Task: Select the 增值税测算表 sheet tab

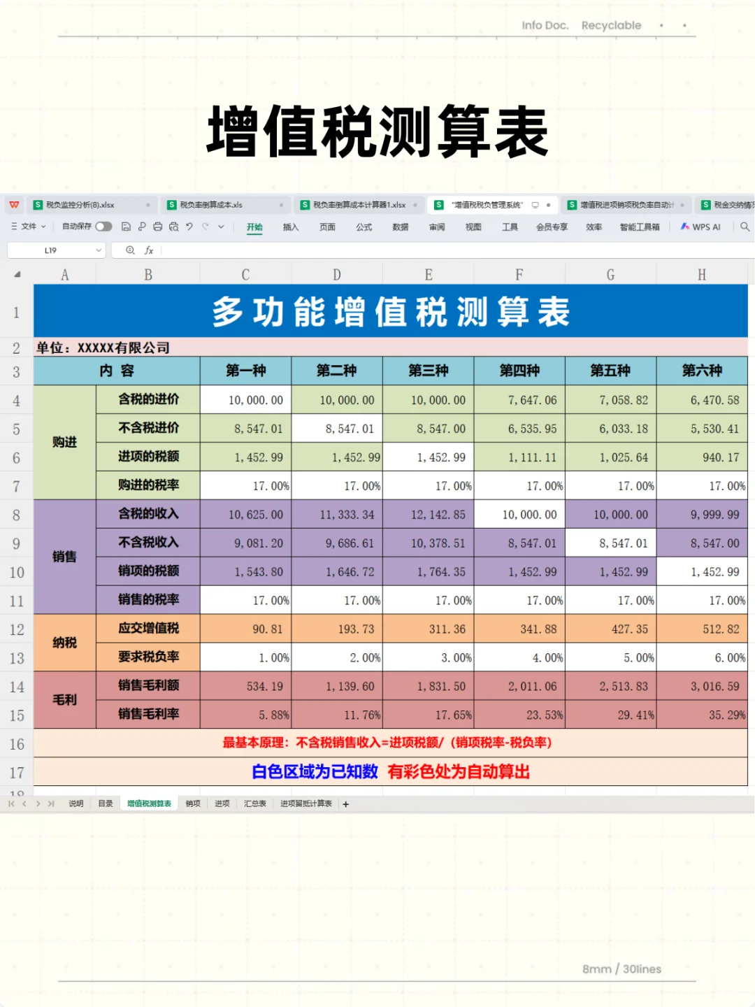Action: click(149, 804)
